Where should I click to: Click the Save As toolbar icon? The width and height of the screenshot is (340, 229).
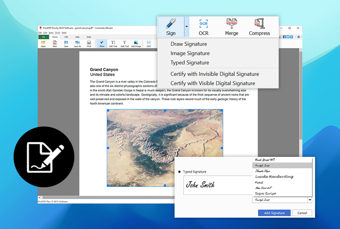point(78,44)
